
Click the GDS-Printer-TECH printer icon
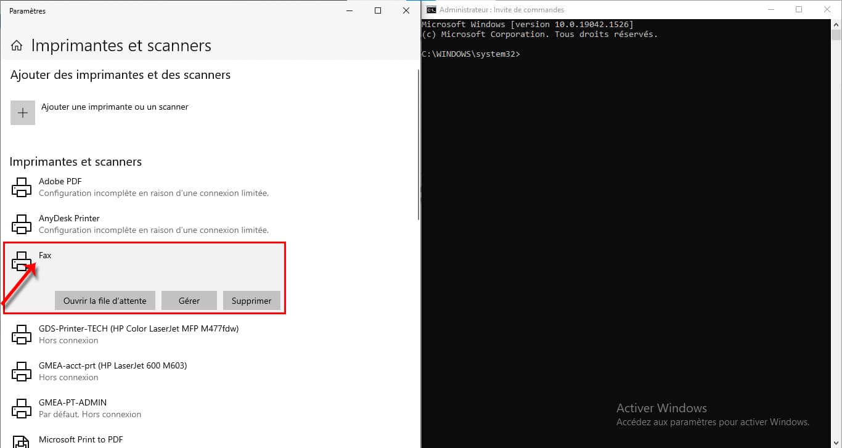click(x=22, y=335)
